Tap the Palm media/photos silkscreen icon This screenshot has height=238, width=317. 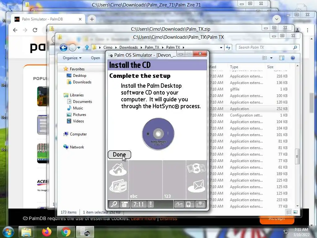tap(118, 186)
